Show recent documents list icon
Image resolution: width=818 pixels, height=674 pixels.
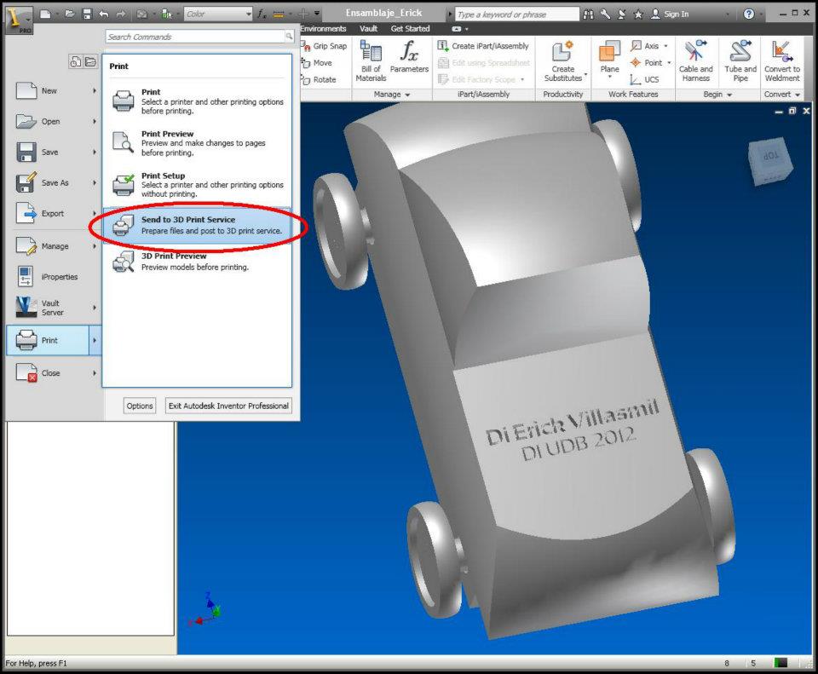tap(76, 61)
